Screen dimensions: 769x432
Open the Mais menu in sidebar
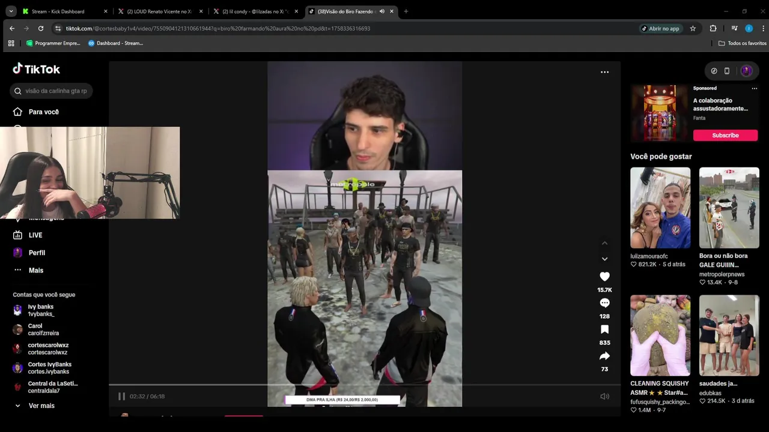pyautogui.click(x=29, y=270)
